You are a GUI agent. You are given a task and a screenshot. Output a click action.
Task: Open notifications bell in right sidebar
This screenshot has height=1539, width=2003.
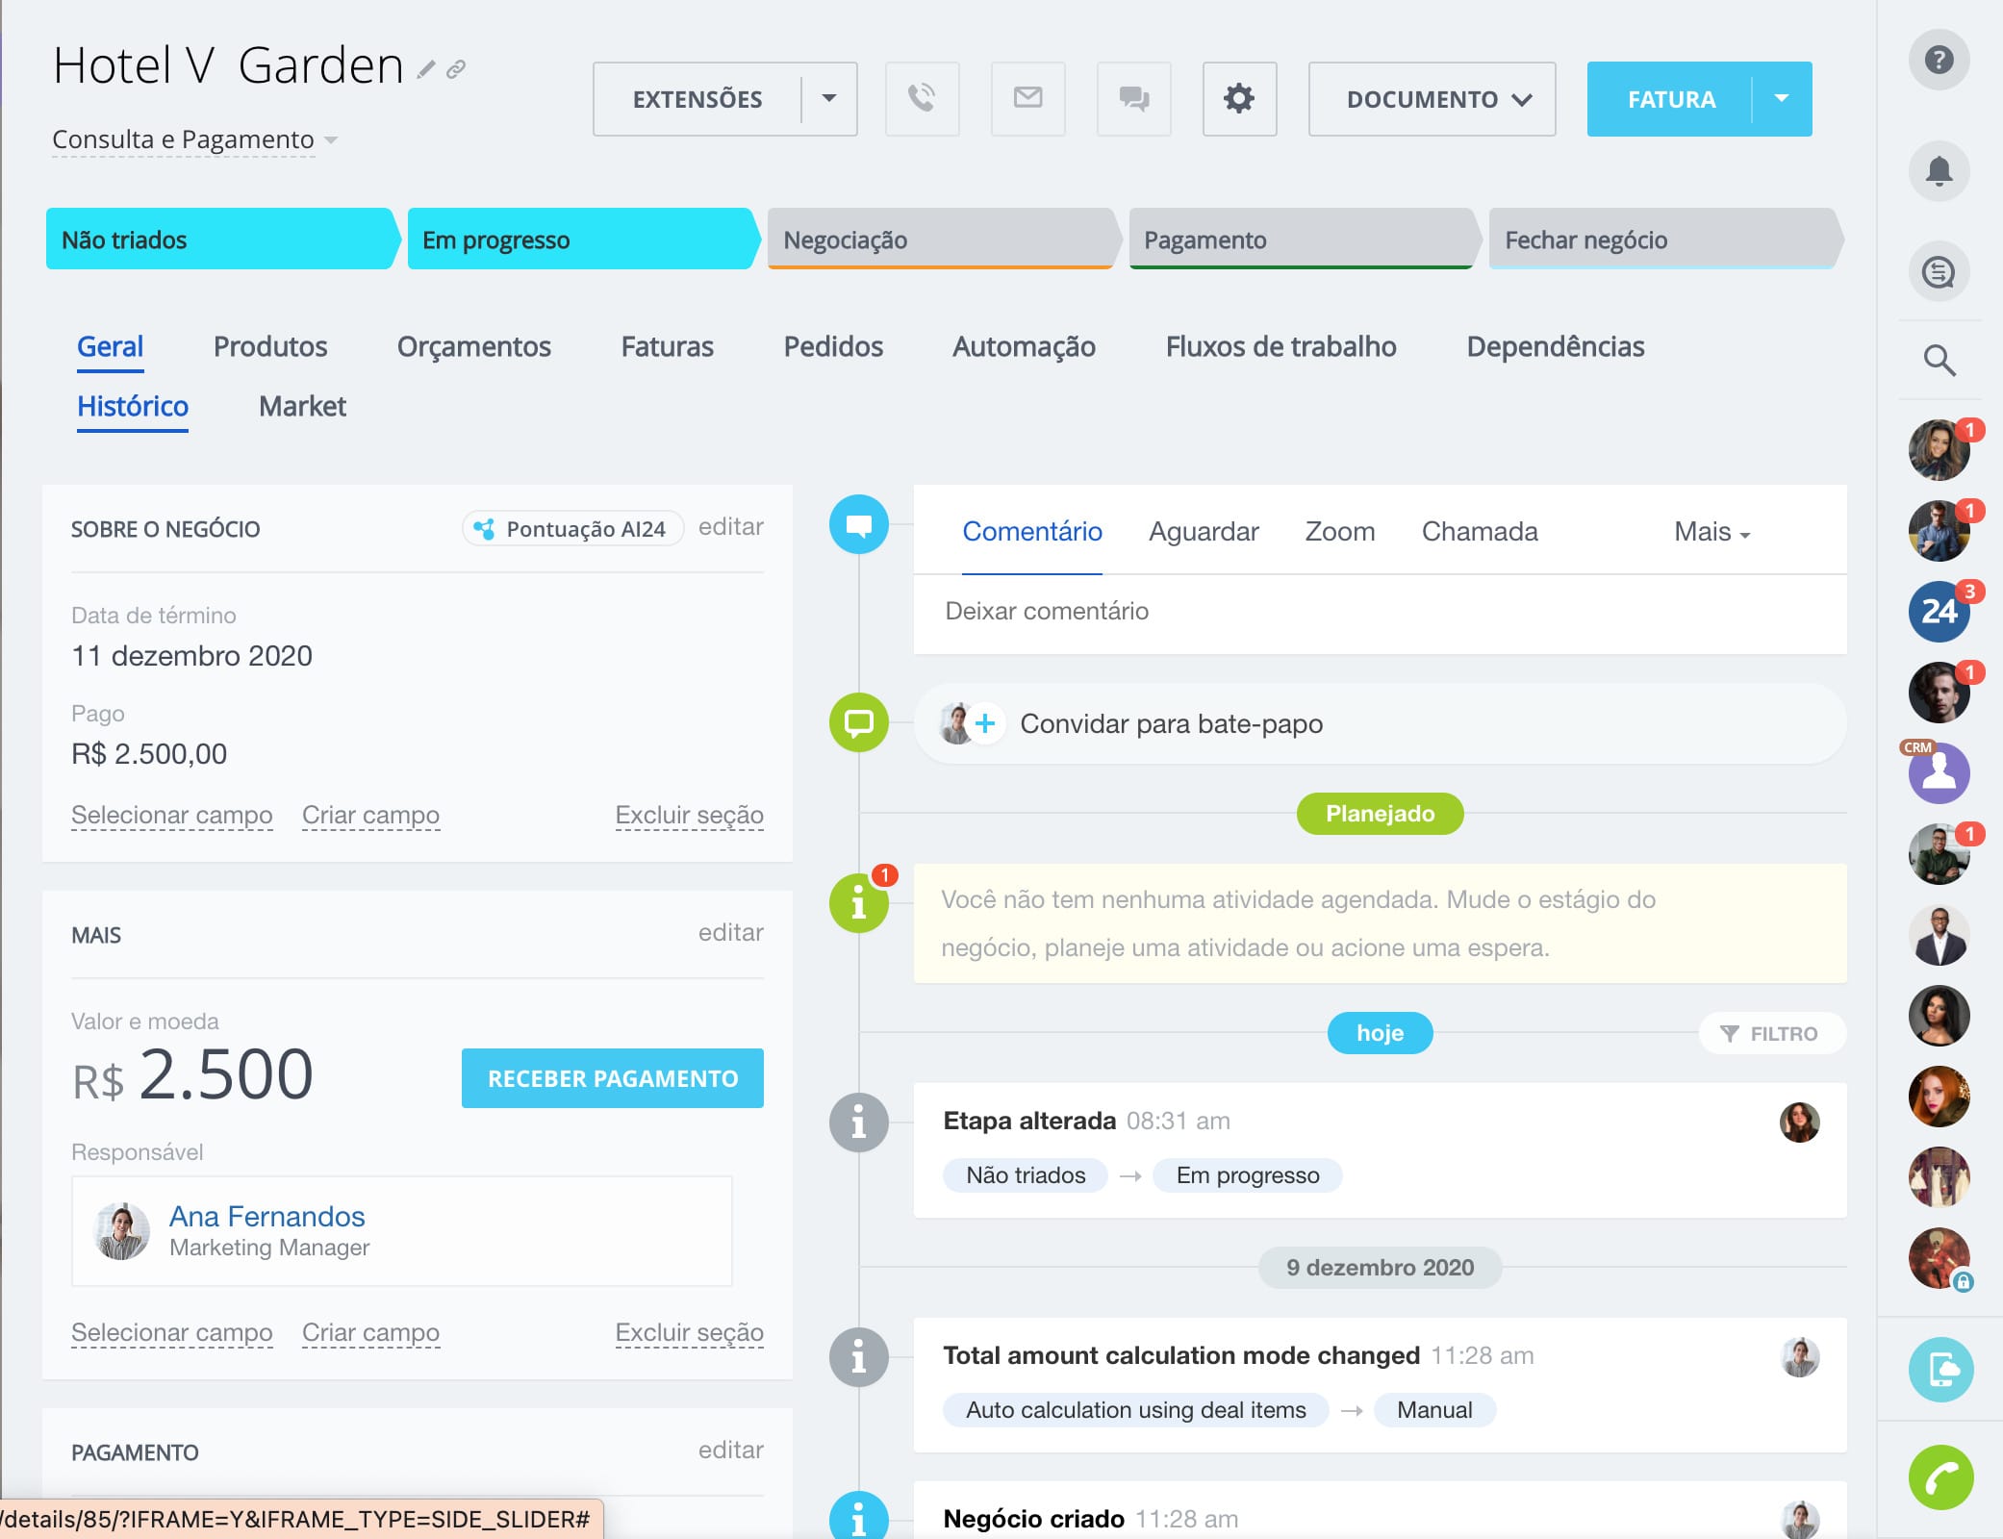pos(1939,171)
